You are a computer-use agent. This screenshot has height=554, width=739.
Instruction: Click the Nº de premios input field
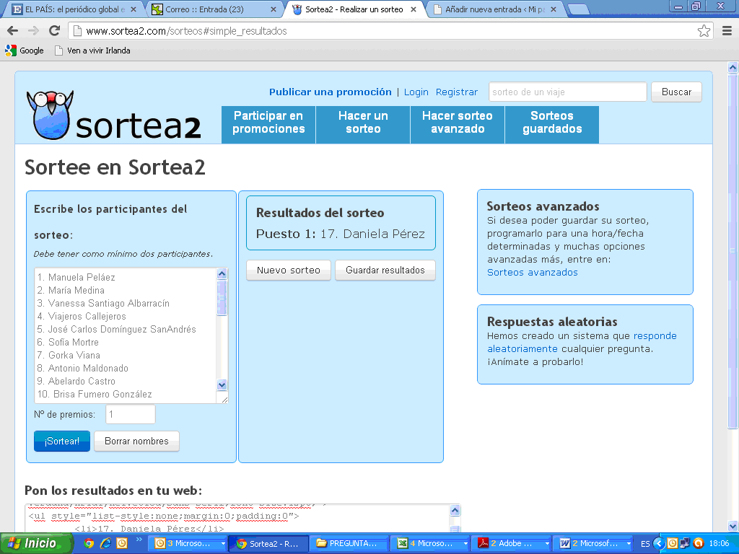(x=130, y=414)
